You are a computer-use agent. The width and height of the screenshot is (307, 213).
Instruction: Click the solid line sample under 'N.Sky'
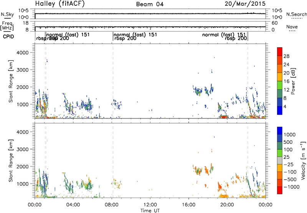(x=7, y=18)
